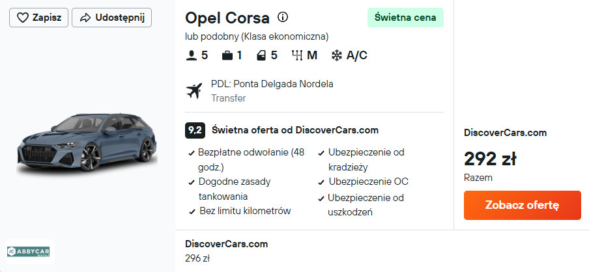589x272 pixels.
Task: Click the air conditioning snowflake icon
Action: (337, 55)
